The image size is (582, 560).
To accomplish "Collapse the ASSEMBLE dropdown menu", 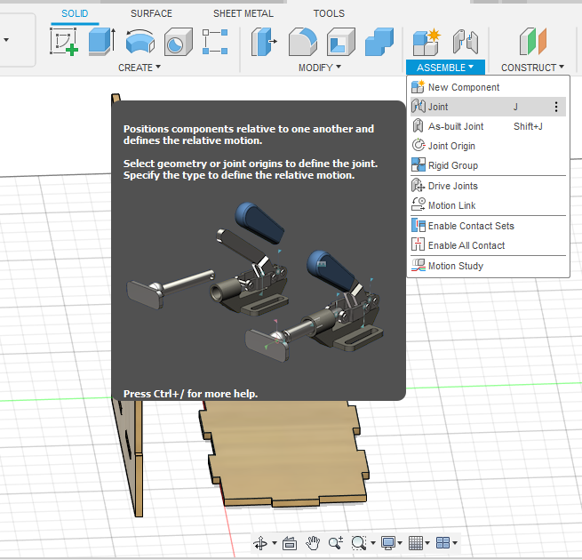I will click(445, 68).
